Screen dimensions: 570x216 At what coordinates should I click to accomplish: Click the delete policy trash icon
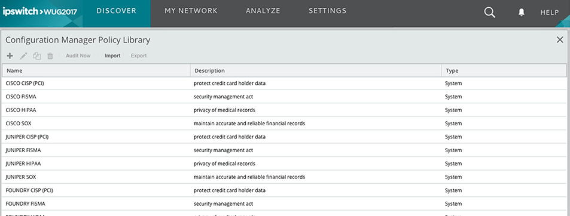50,56
